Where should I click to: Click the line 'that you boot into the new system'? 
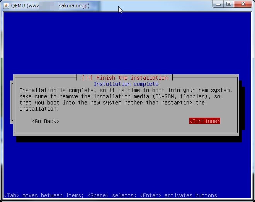[112, 103]
